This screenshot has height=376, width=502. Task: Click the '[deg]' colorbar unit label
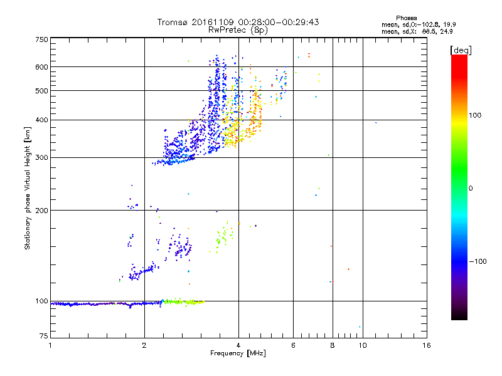(x=461, y=50)
